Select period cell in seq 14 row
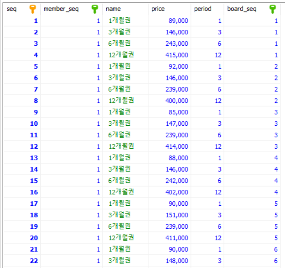 207,169
